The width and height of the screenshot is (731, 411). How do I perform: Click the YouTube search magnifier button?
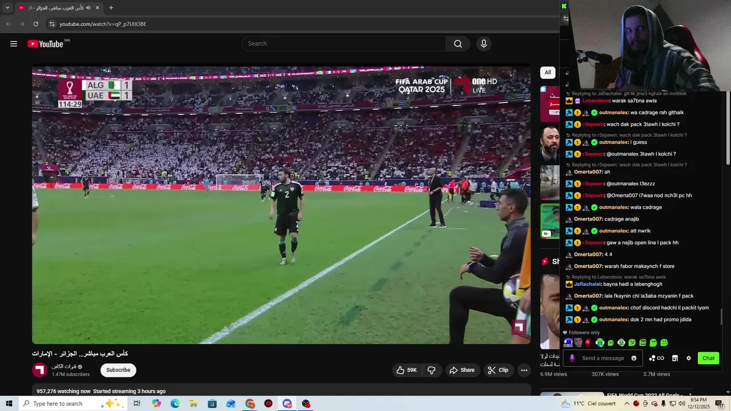[457, 44]
